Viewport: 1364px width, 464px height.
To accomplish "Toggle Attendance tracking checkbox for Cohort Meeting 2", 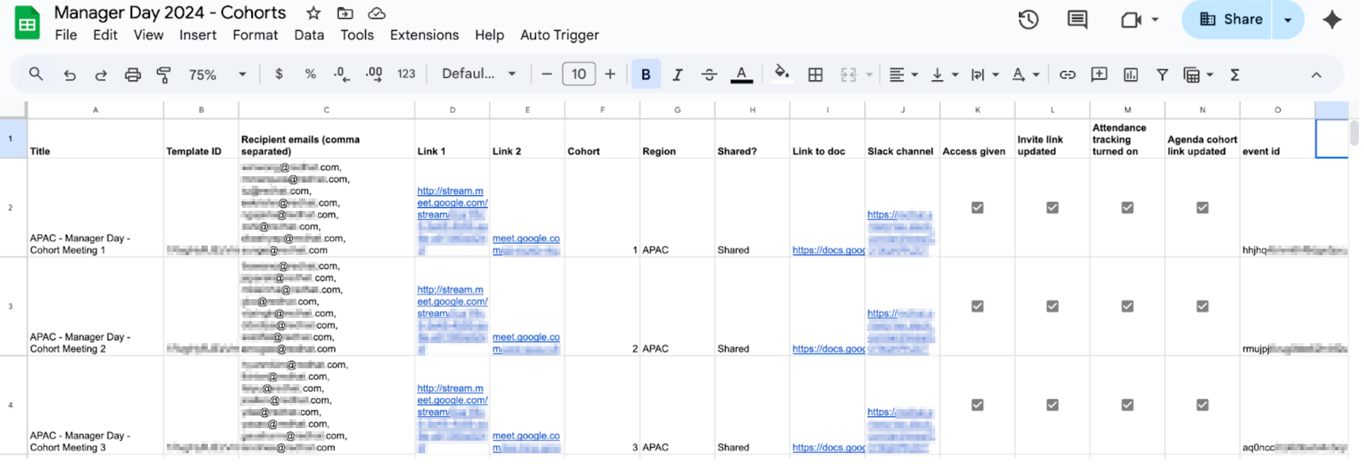I will [x=1127, y=307].
